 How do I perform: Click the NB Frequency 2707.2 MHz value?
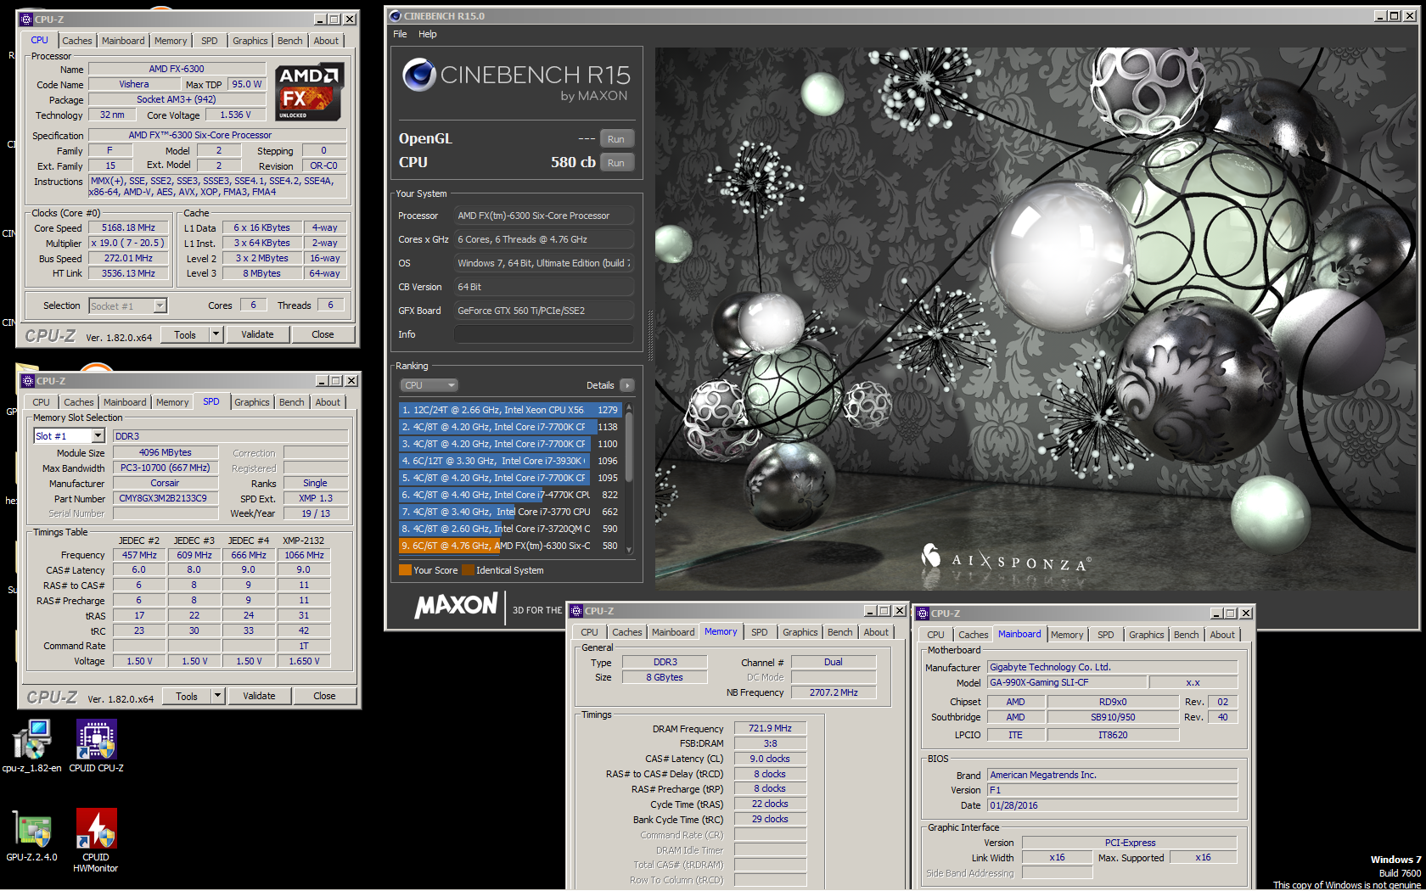coord(834,692)
